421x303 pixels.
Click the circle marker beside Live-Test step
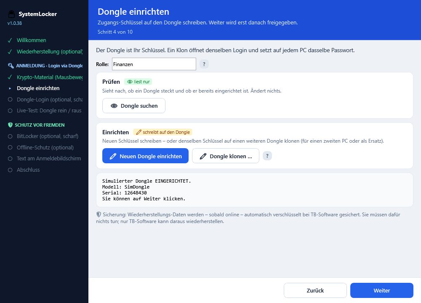coord(10,111)
